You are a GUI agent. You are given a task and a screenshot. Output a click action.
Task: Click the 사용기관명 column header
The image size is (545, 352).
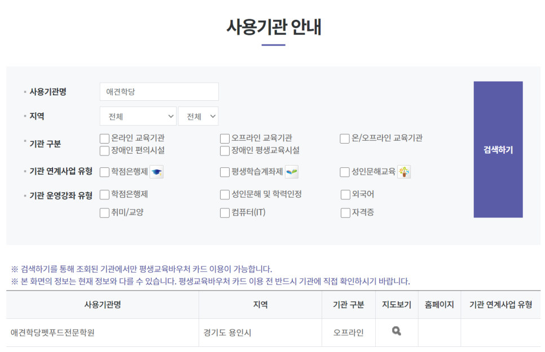click(102, 305)
